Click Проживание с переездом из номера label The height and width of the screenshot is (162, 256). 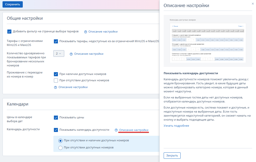coord(25,75)
